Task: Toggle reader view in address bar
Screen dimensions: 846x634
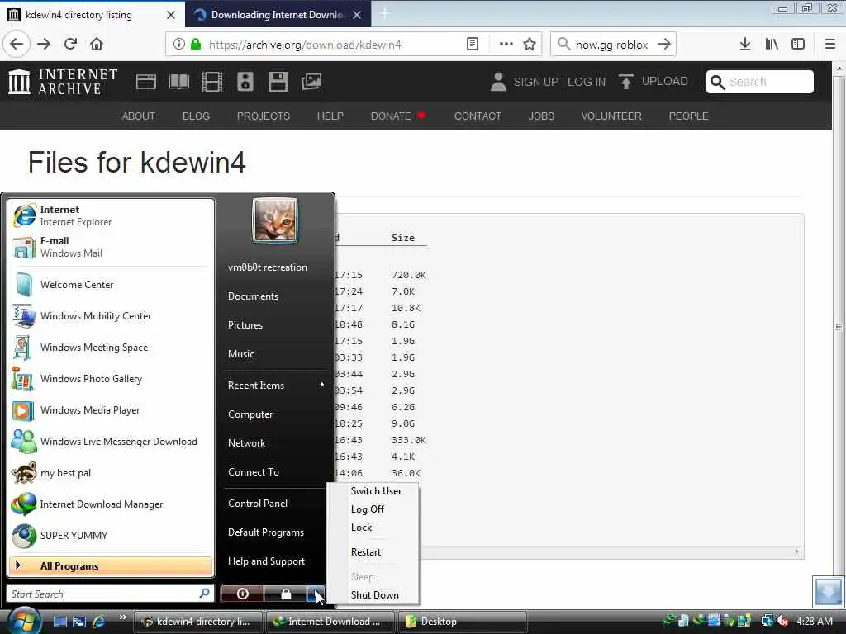Action: point(472,45)
